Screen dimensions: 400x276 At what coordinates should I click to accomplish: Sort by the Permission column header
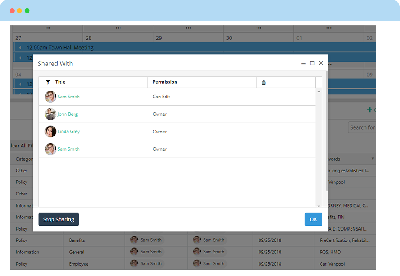(x=165, y=82)
